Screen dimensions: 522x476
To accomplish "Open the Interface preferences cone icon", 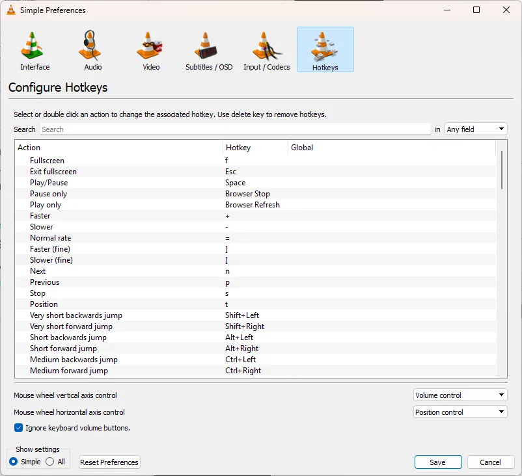I will tap(32, 46).
